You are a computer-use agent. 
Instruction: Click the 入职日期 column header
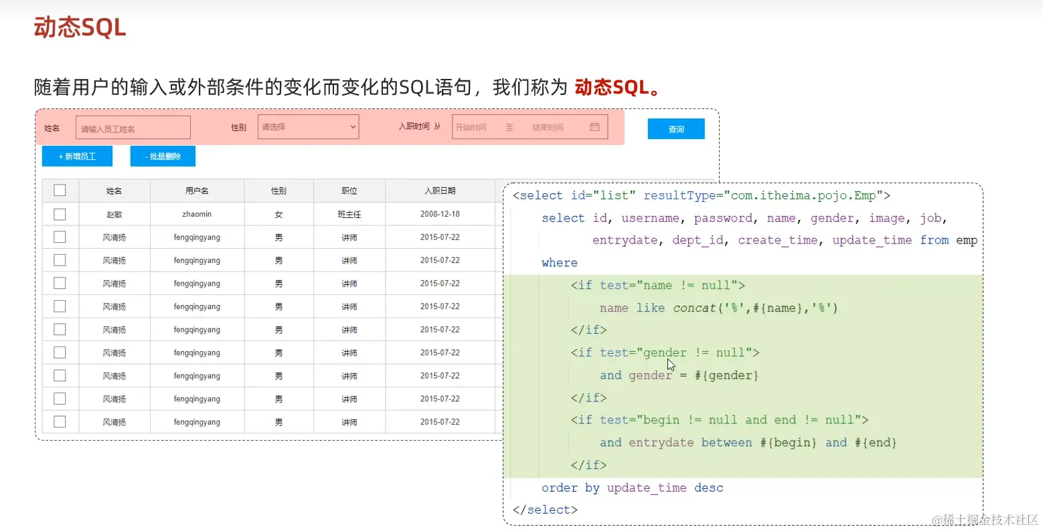tap(440, 191)
